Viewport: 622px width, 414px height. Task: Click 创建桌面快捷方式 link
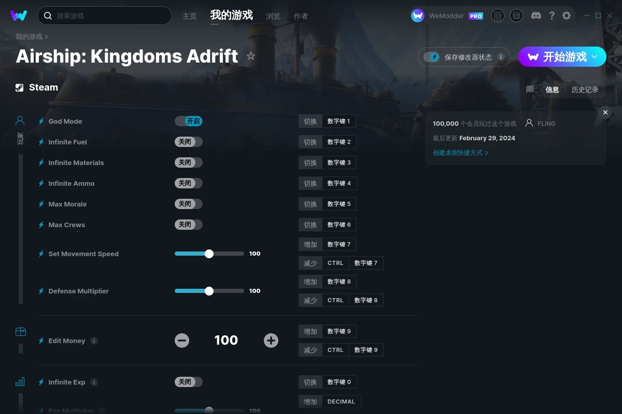pos(460,153)
